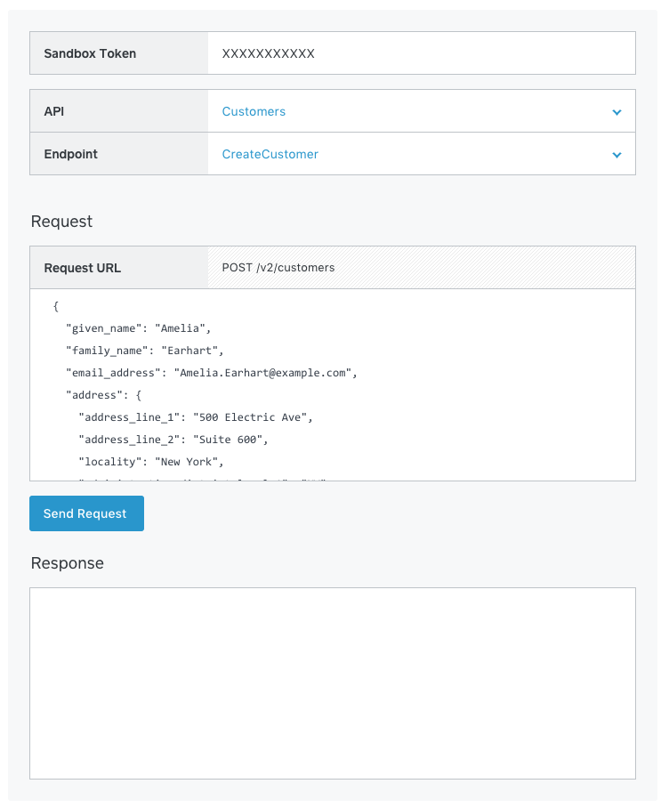Place cursor on the "given_name" line
The image size is (669, 808).
click(x=138, y=327)
